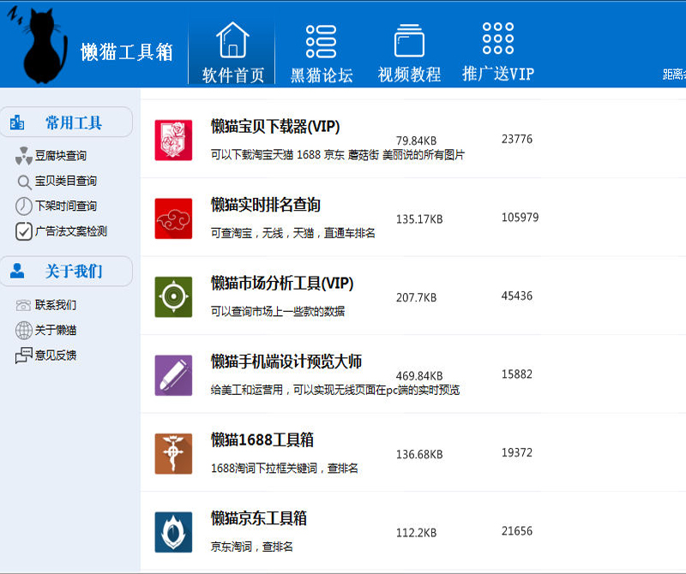This screenshot has height=574, width=686.
Task: Switch to 视频教程 video tutorials tab
Action: (x=409, y=51)
